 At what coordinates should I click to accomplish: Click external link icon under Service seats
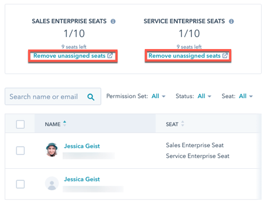click(225, 55)
